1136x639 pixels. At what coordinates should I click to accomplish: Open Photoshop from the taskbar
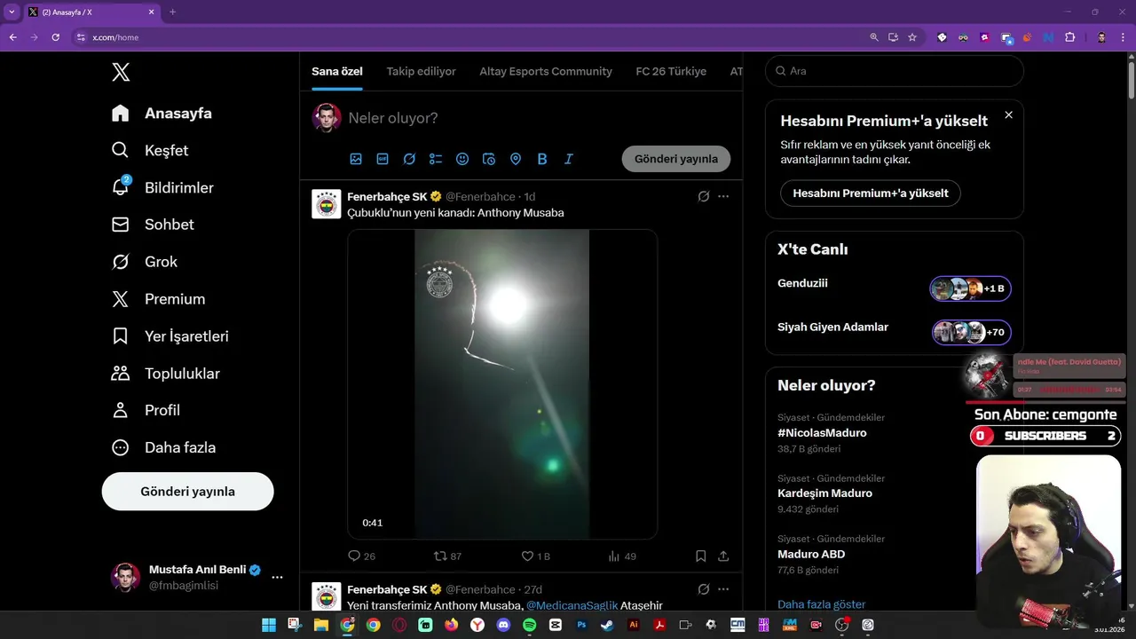coord(581,625)
